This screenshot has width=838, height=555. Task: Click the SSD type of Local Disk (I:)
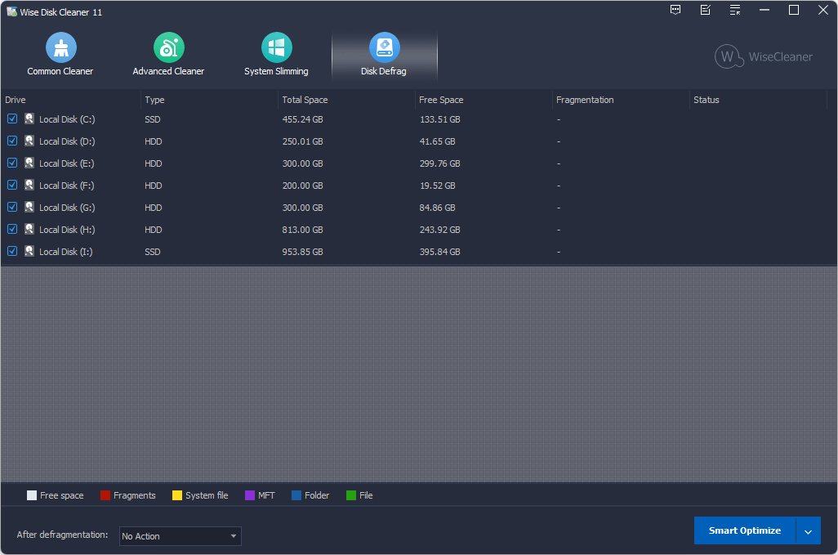[x=152, y=251]
